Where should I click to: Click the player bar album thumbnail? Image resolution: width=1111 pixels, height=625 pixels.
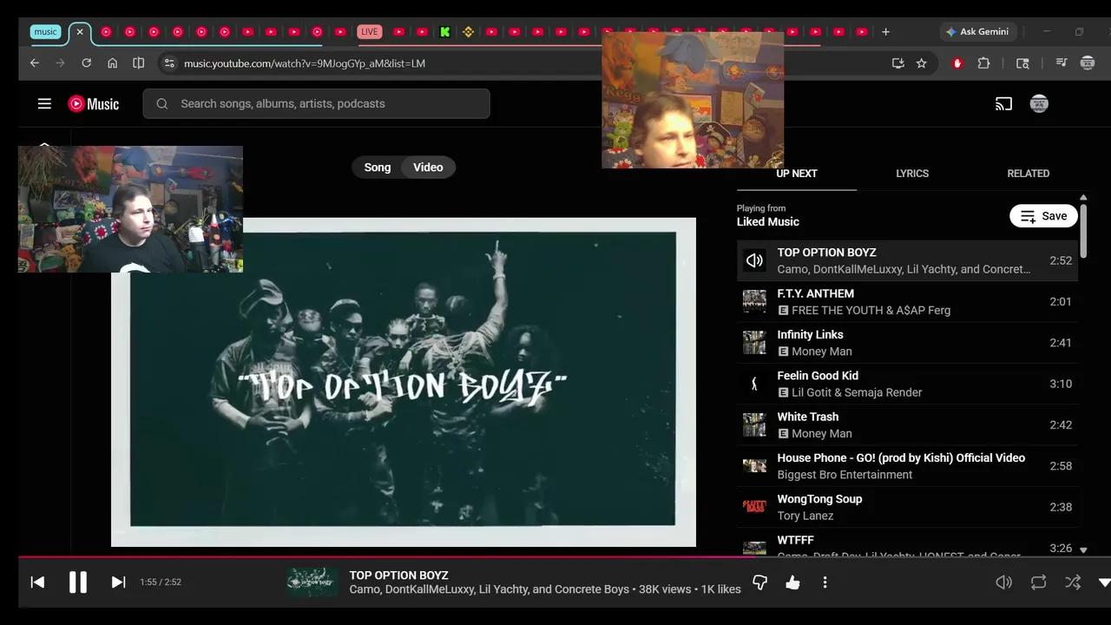pyautogui.click(x=312, y=582)
